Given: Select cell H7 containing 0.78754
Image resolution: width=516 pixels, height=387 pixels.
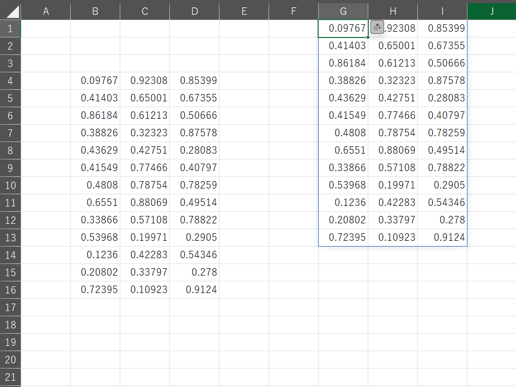Looking at the screenshot, I should [x=393, y=133].
